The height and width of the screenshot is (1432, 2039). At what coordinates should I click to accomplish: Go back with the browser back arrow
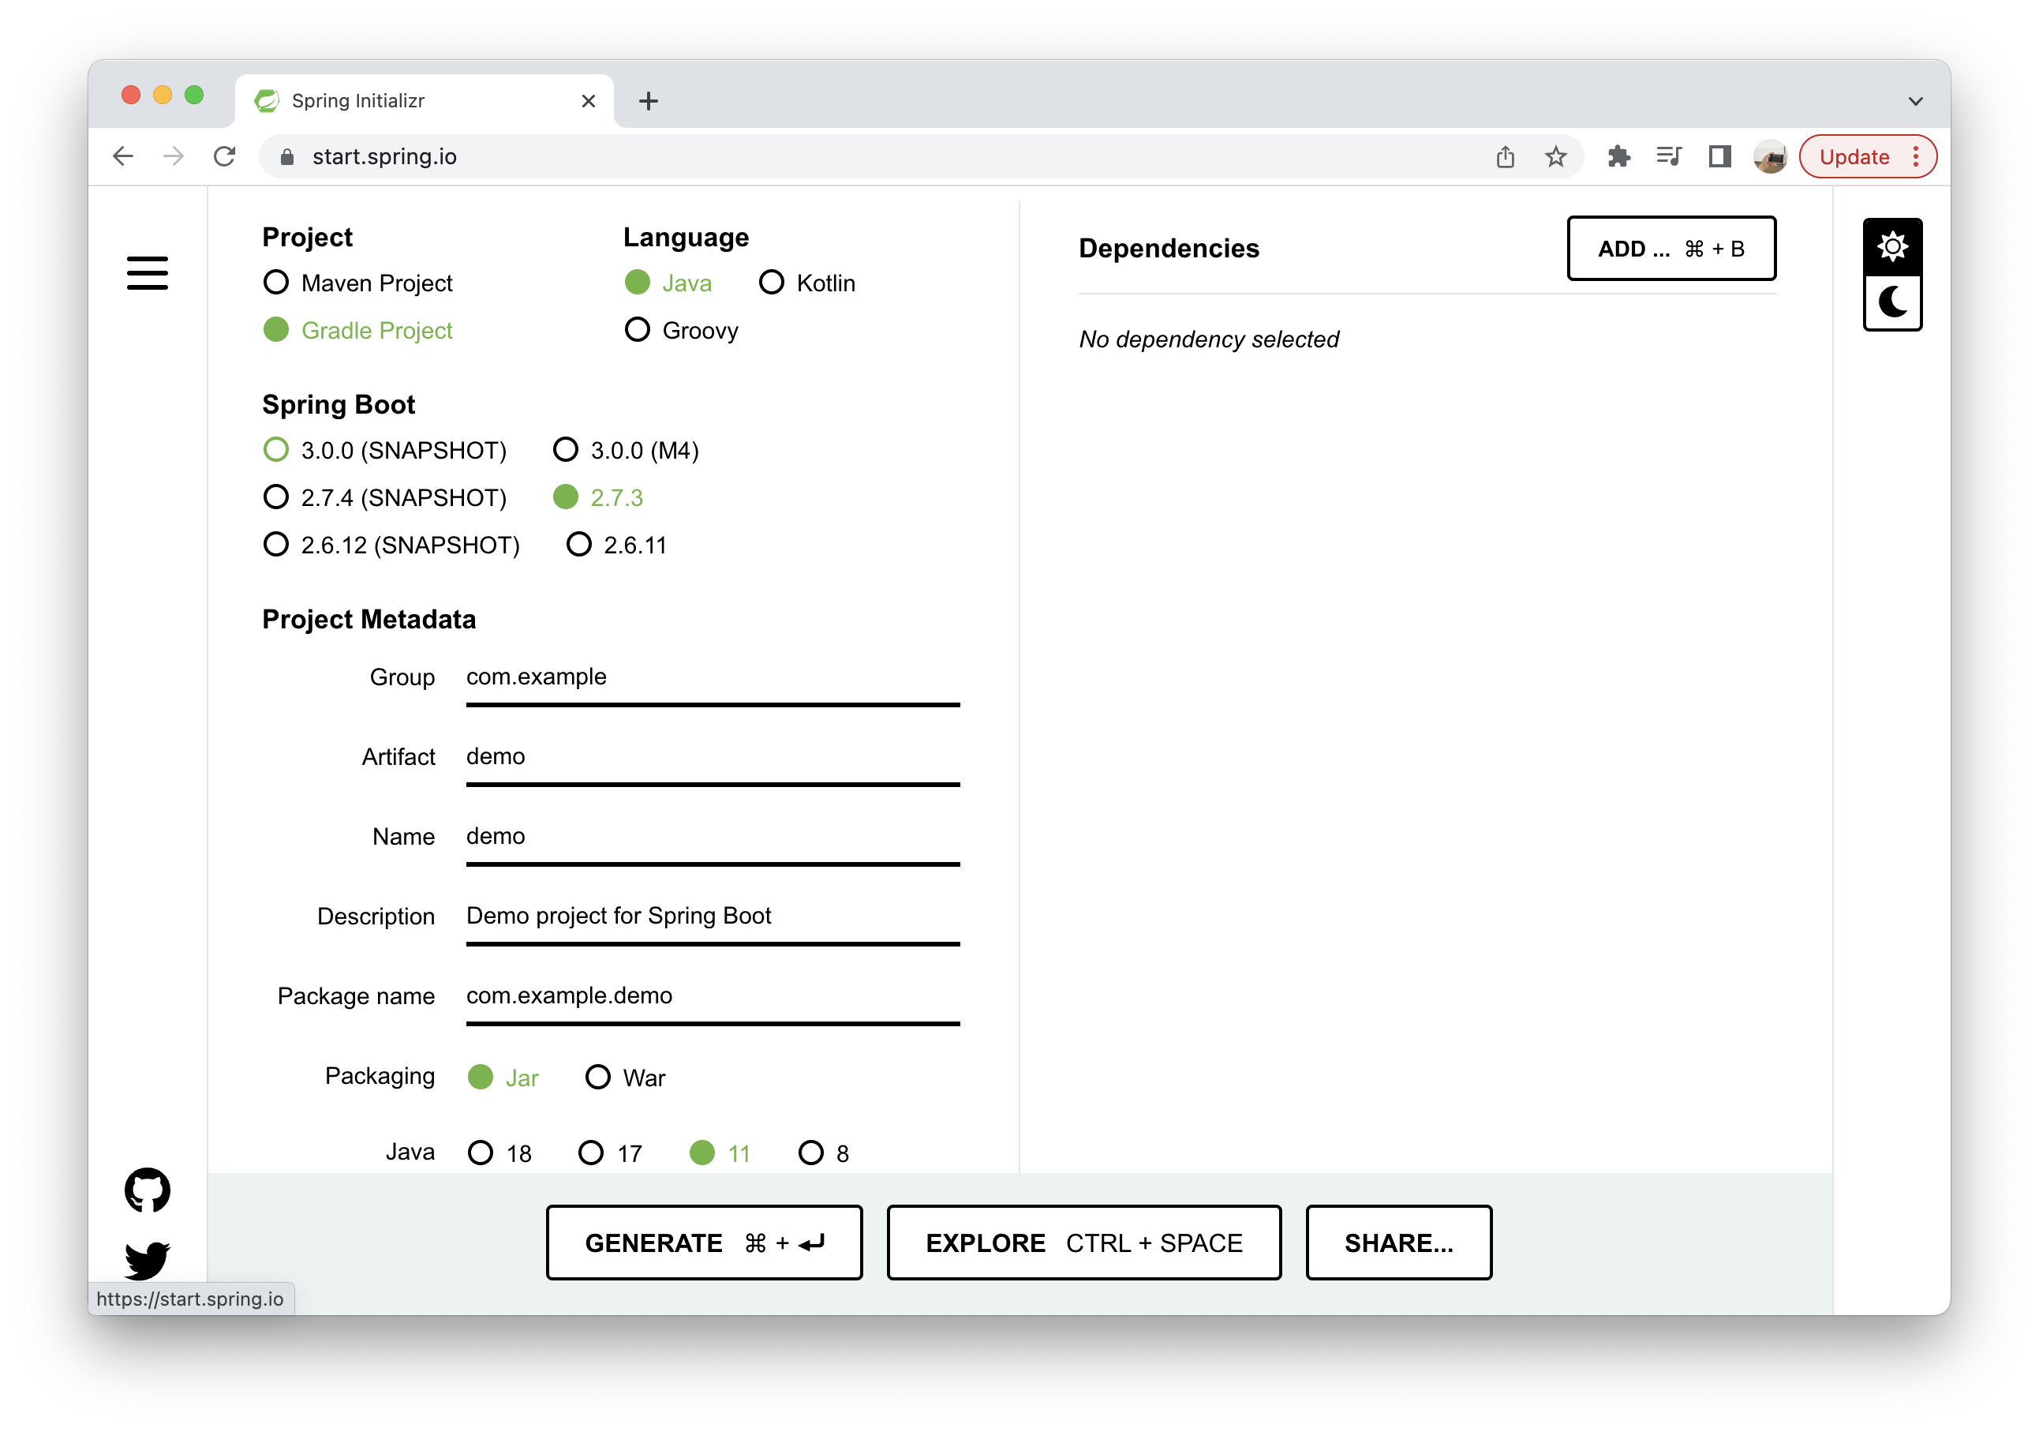123,156
